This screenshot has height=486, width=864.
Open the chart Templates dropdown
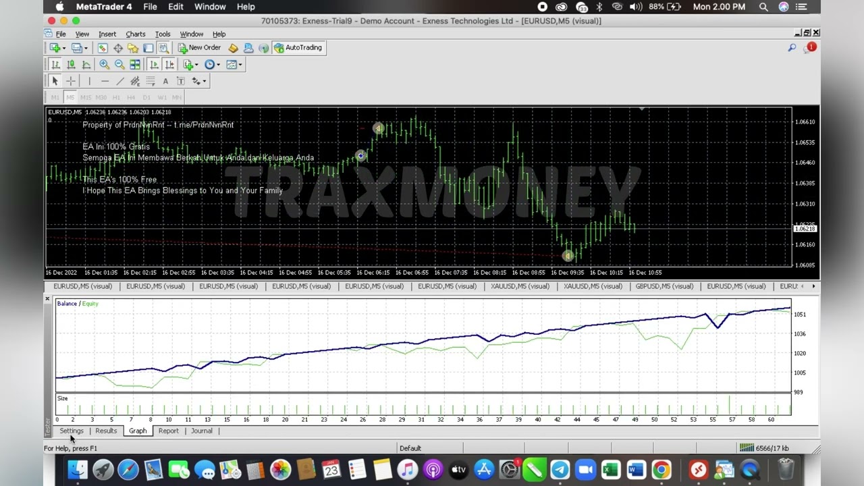pyautogui.click(x=234, y=65)
